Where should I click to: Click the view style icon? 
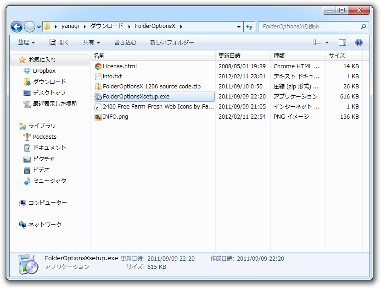click(x=317, y=42)
